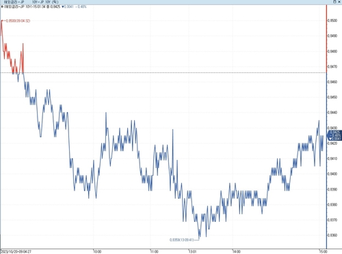Click the 0.8470 value on the price axis
342x254 pixels.
[x=332, y=67]
